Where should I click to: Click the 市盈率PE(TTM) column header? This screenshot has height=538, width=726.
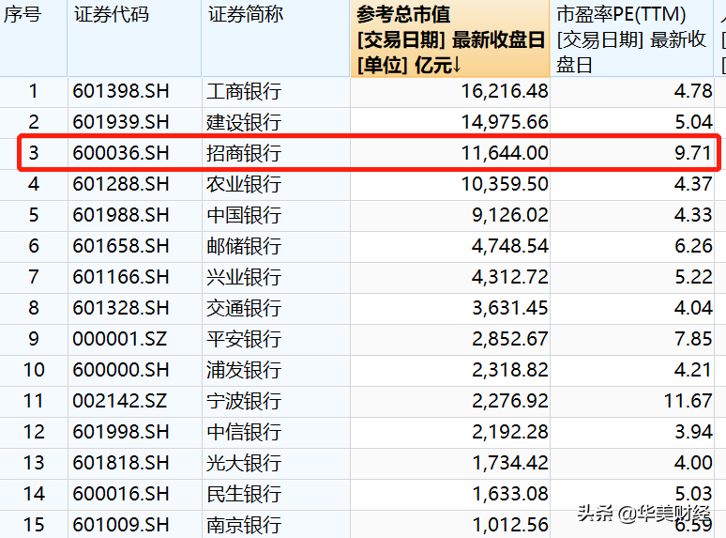[x=631, y=38]
